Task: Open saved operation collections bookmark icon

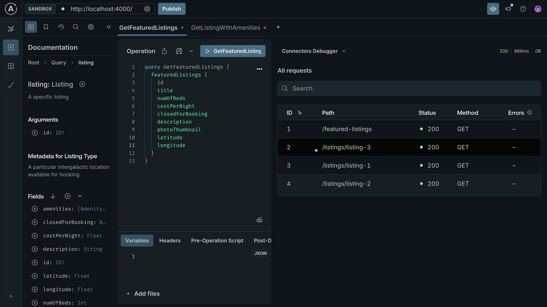Action: coord(46,27)
